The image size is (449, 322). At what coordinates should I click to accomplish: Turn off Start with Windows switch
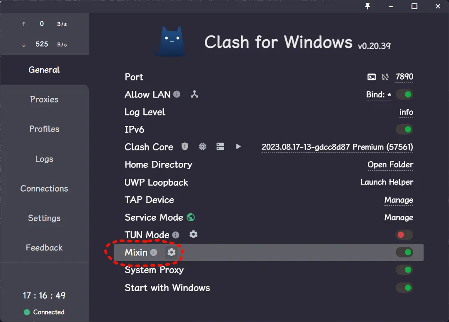[404, 287]
